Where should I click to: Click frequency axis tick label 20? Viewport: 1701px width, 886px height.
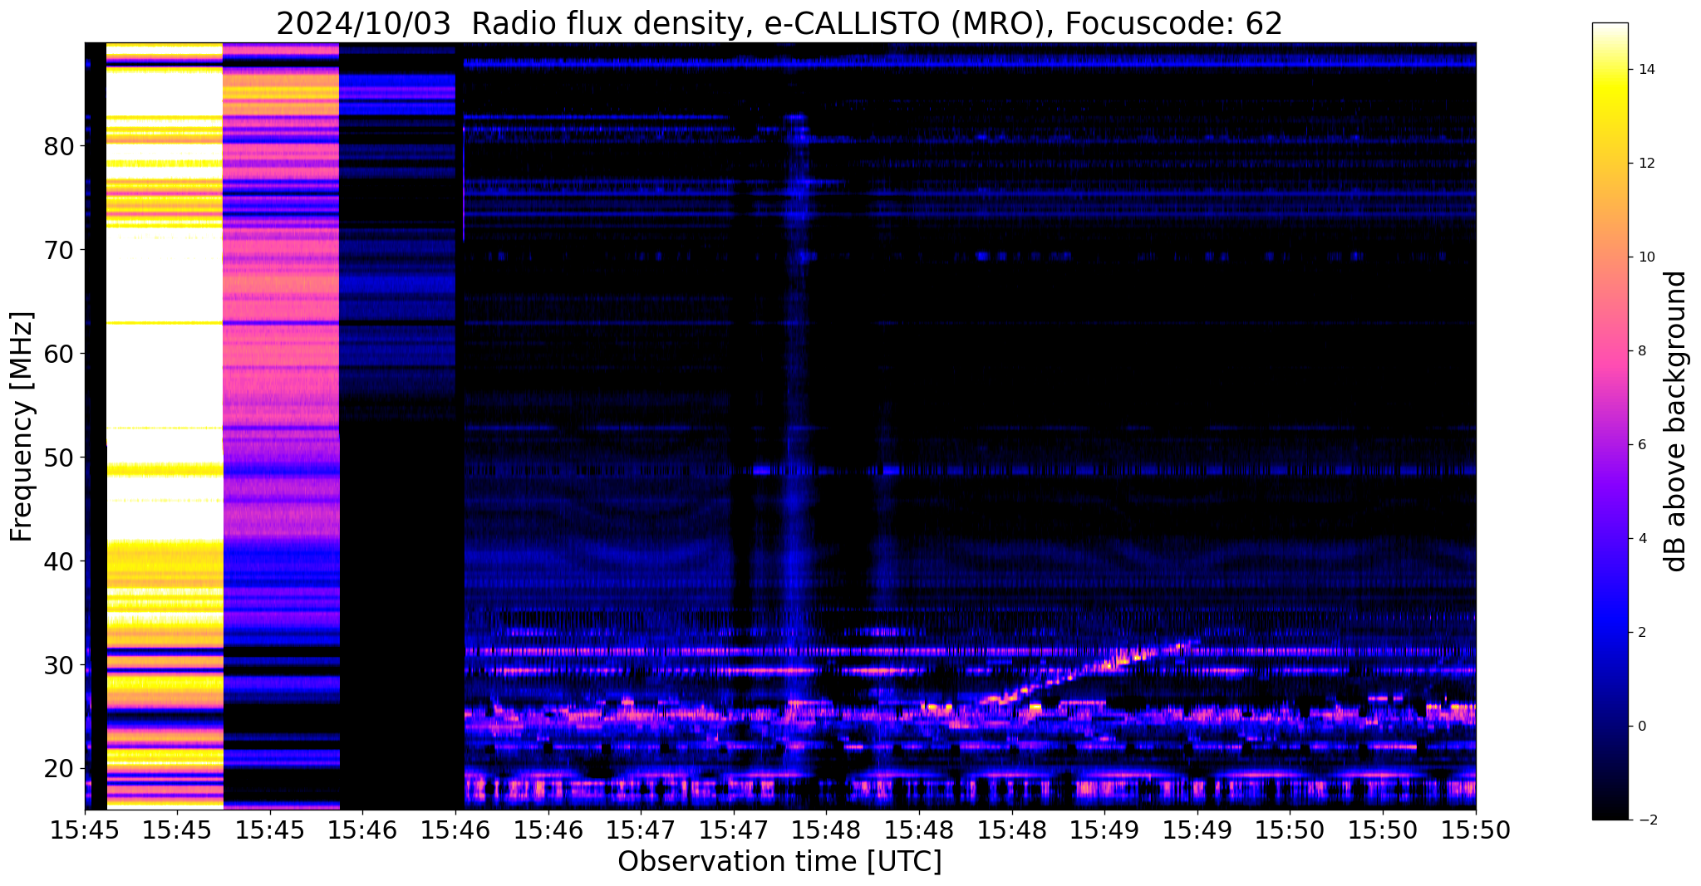[59, 769]
